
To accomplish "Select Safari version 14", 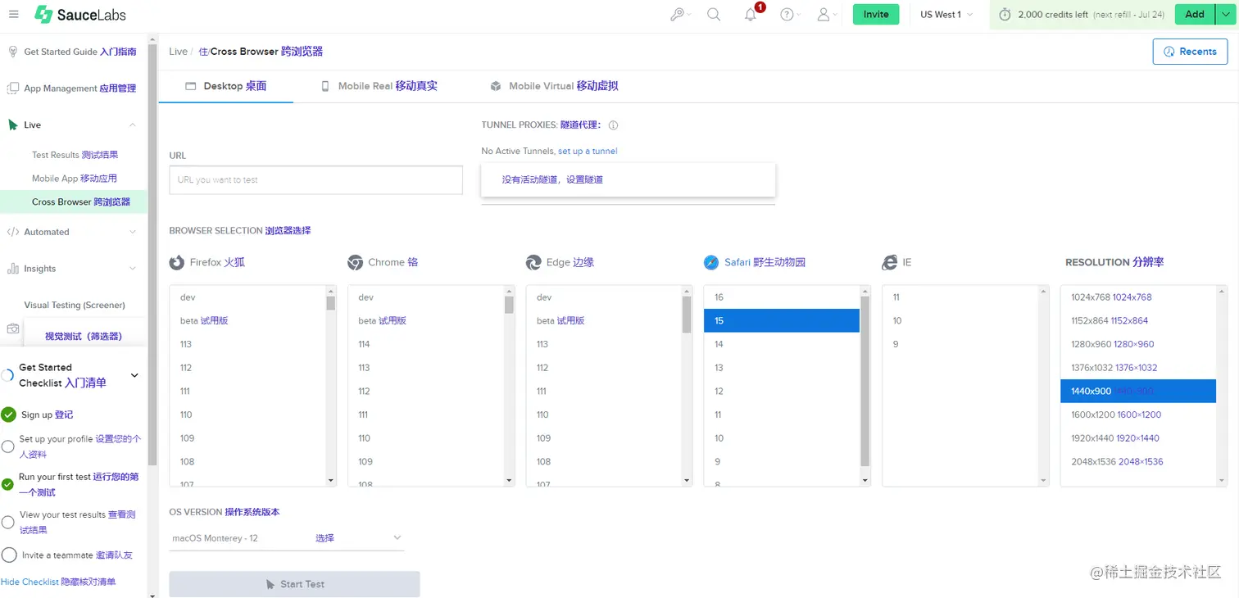I will (782, 344).
